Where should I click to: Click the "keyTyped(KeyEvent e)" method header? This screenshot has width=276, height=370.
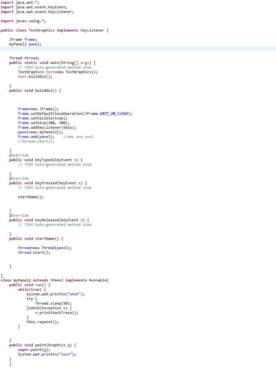click(46, 160)
